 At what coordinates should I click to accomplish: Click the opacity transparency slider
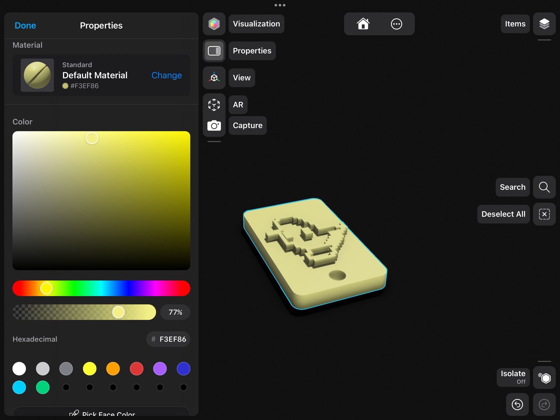point(84,312)
